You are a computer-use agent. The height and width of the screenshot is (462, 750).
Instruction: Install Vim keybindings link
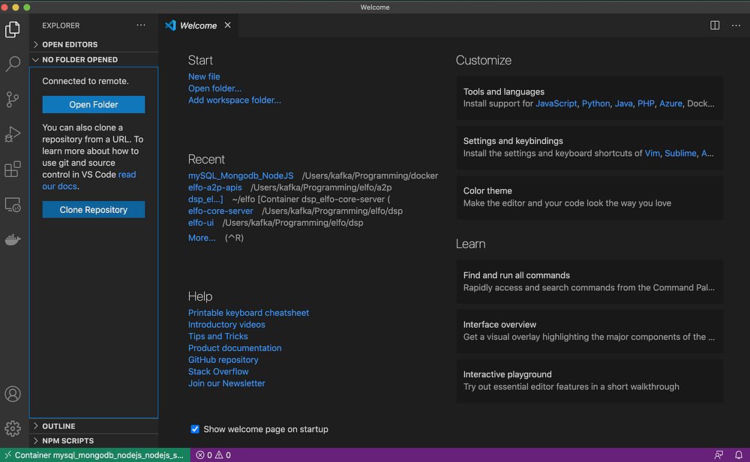tap(652, 154)
